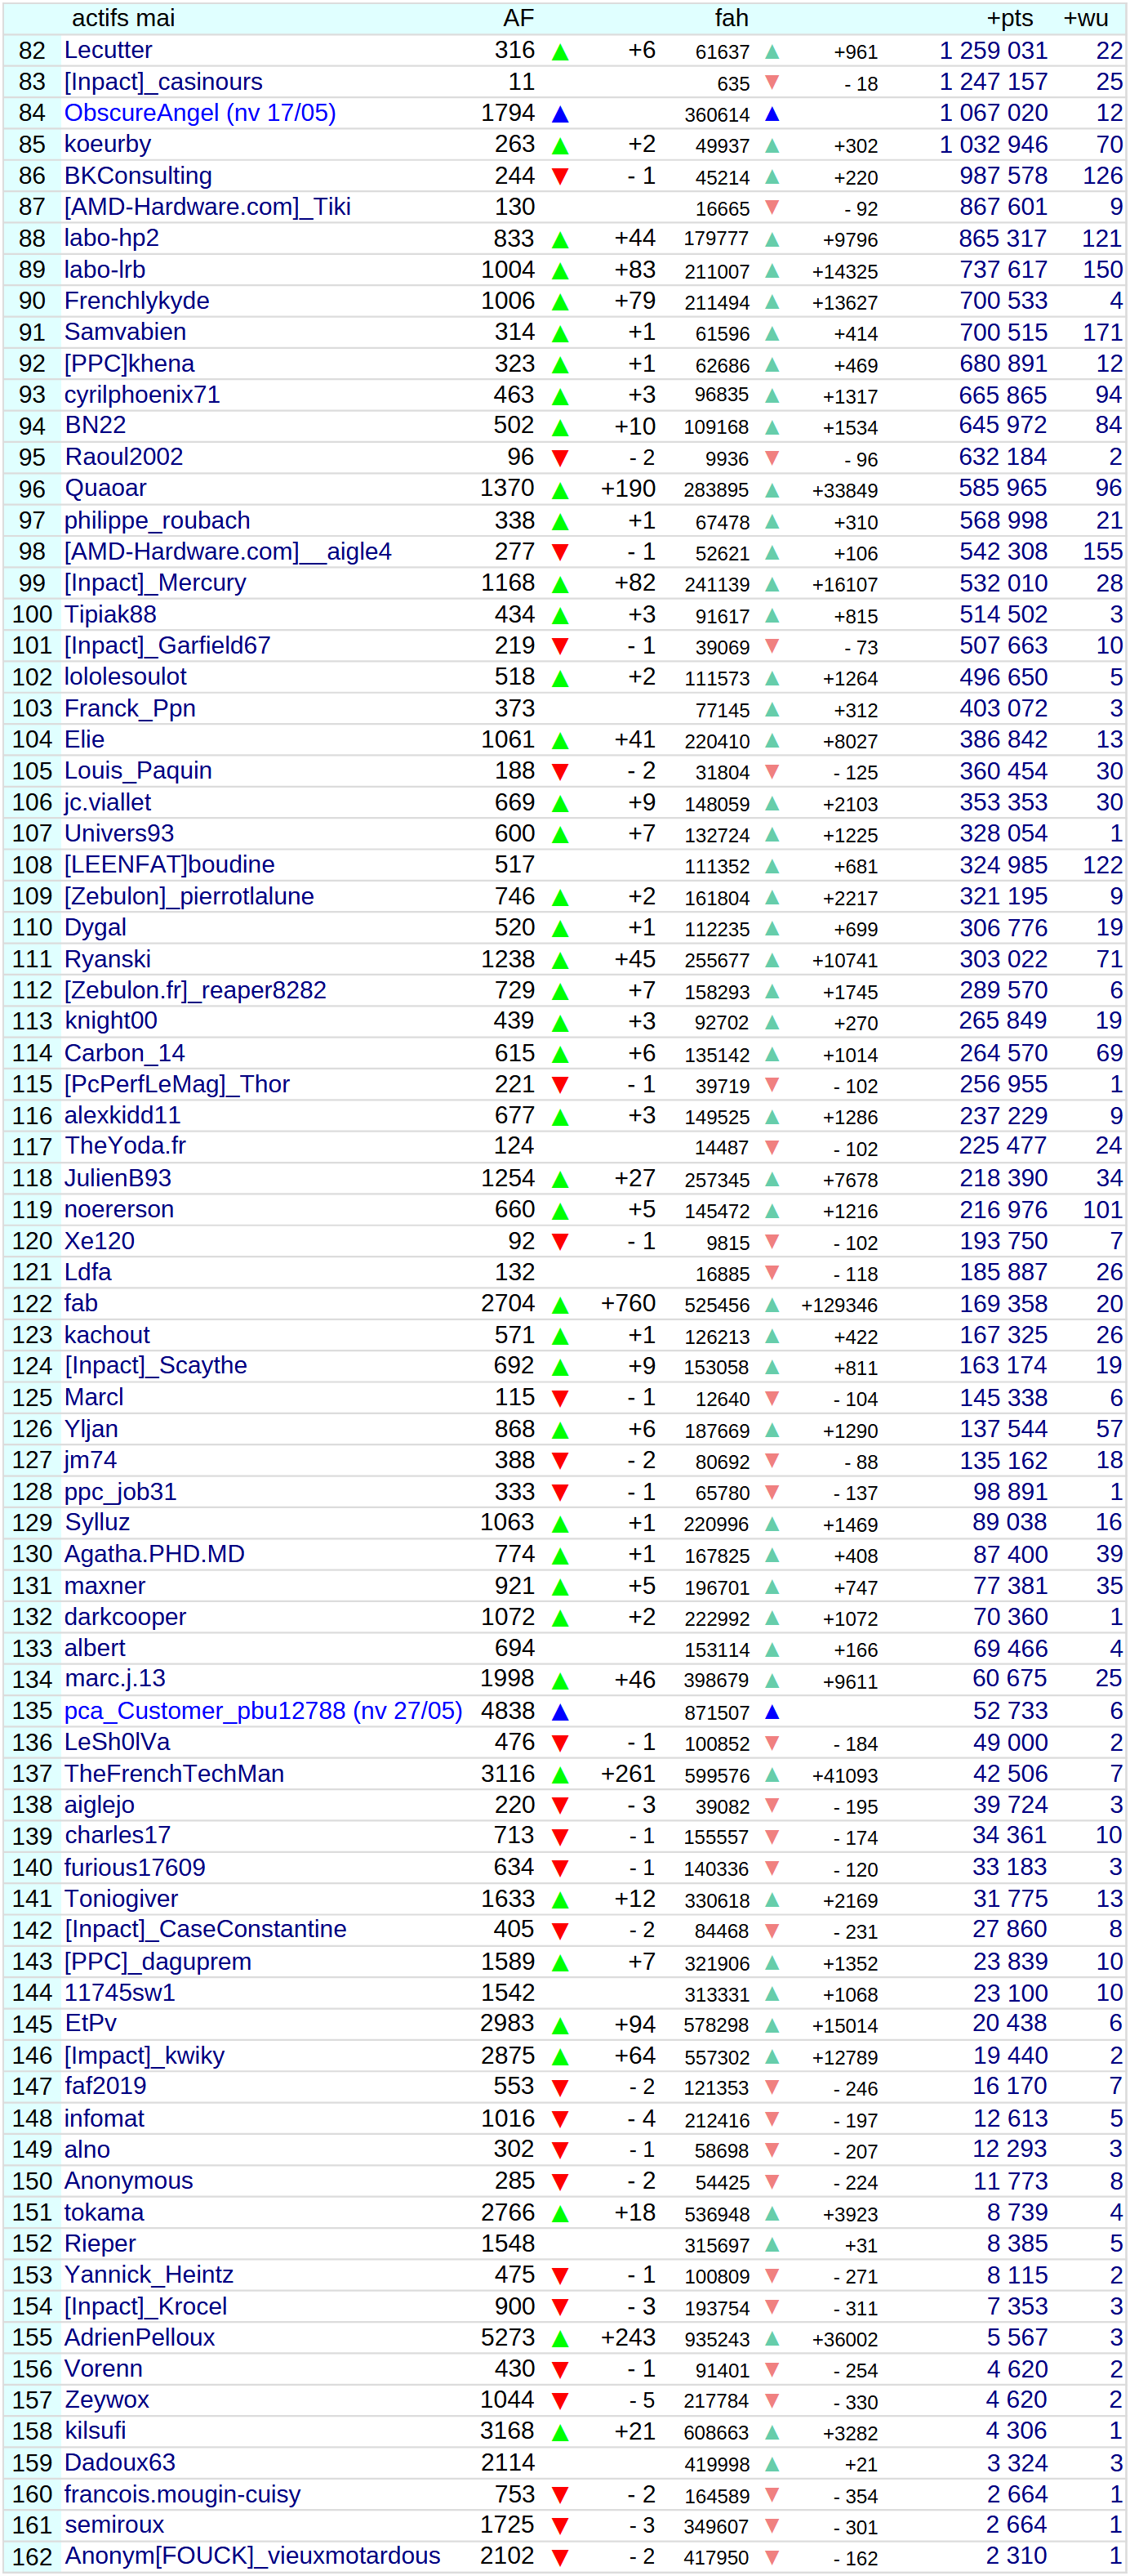Open pca_Customer_pbu12788 (nv 27/05) member link
The image size is (1130, 2576).
(x=263, y=1711)
